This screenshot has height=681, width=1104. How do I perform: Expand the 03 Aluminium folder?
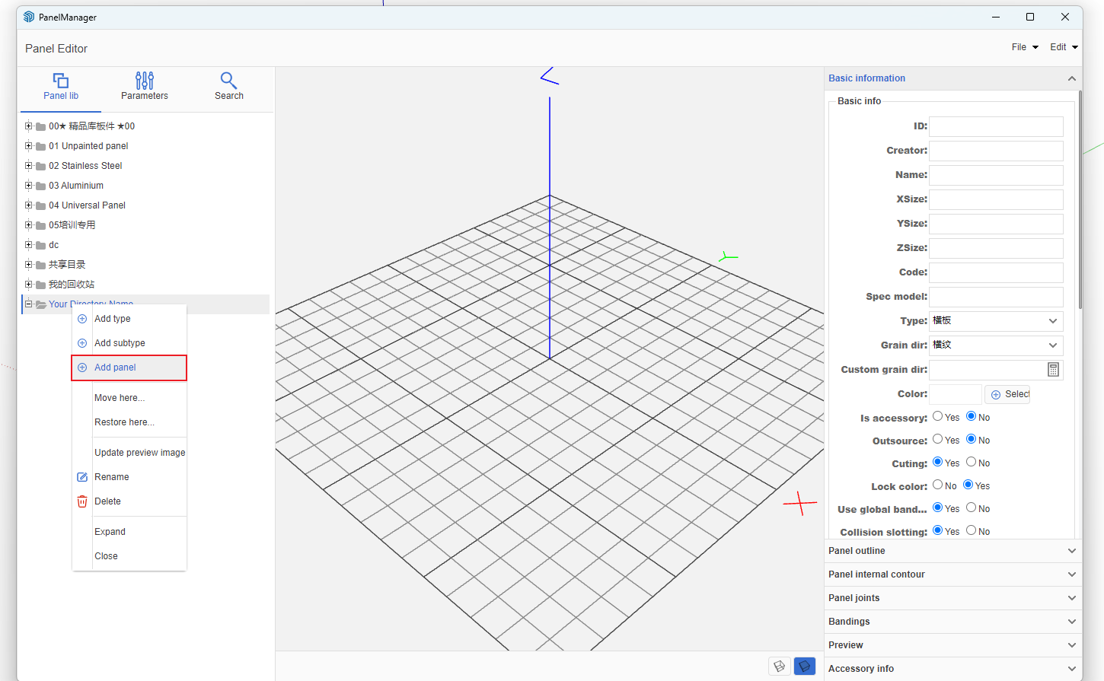pos(29,186)
